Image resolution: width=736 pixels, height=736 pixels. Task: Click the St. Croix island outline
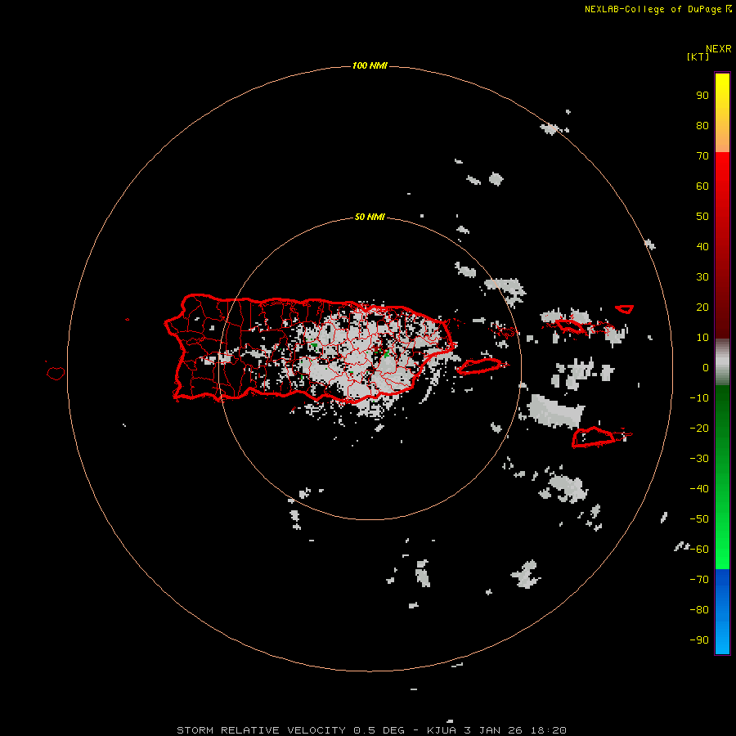coord(594,437)
